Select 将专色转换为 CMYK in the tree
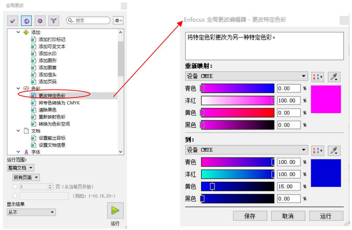Screen dimensions: 352x230 point(59,103)
